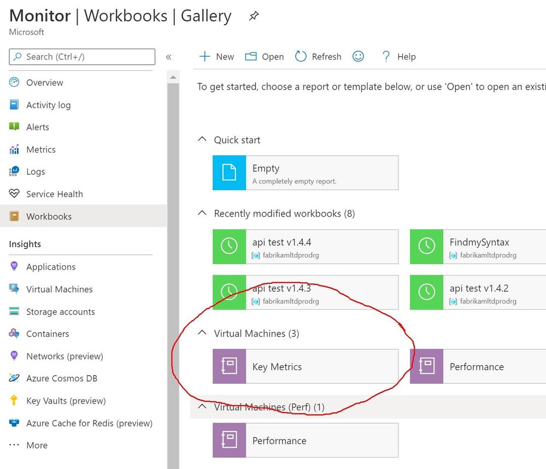Viewport: 546px width, 469px height.
Task: Send feedback using the smiley icon
Action: pyautogui.click(x=358, y=56)
